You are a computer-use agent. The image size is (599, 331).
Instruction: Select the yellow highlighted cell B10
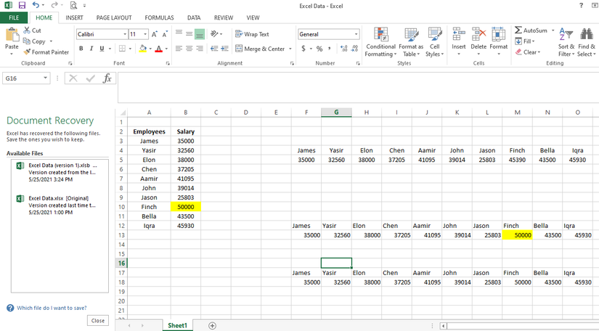click(x=186, y=207)
